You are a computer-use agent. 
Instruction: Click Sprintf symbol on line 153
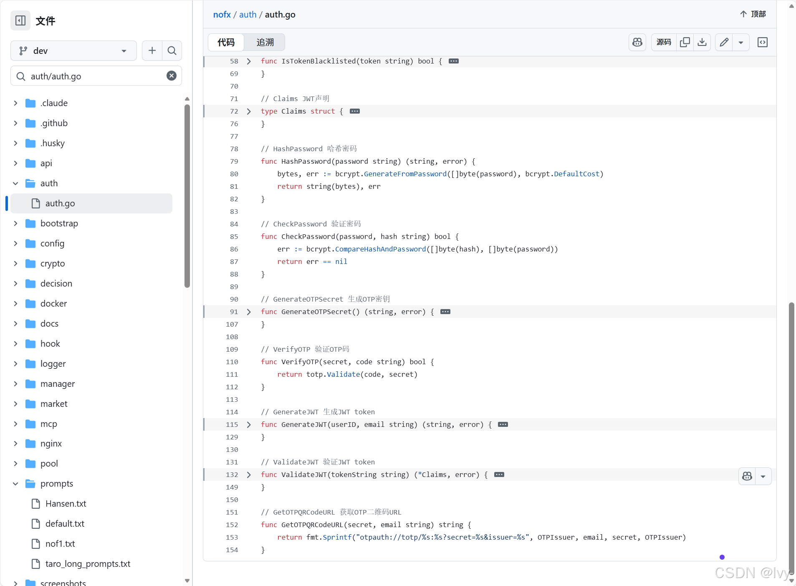coord(337,537)
